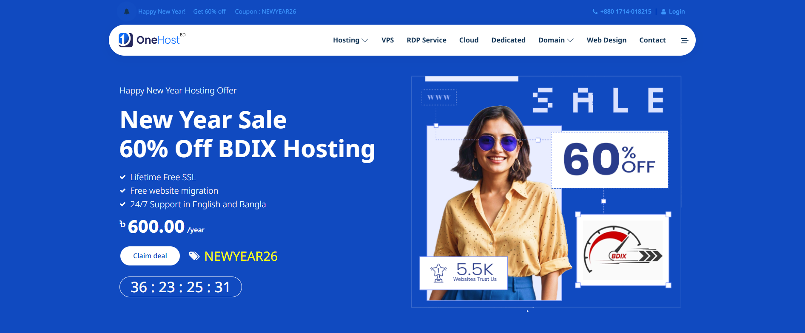Click '24/7 Support in English and Bangla'
Screen dimensions: 805x333
tap(198, 204)
